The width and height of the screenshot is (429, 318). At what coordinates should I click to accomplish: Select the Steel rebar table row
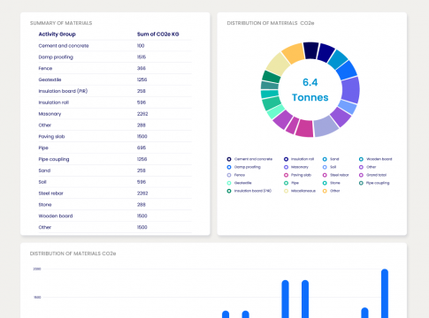(115, 193)
